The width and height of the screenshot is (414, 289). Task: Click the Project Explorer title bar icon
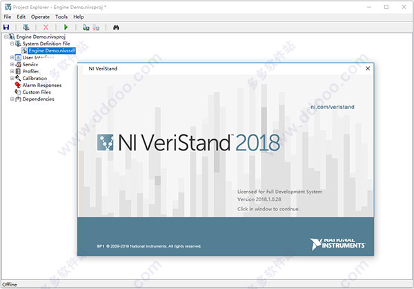point(8,7)
